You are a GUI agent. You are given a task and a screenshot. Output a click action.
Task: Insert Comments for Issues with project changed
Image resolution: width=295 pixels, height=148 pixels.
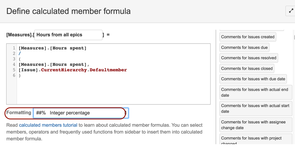click(x=256, y=141)
